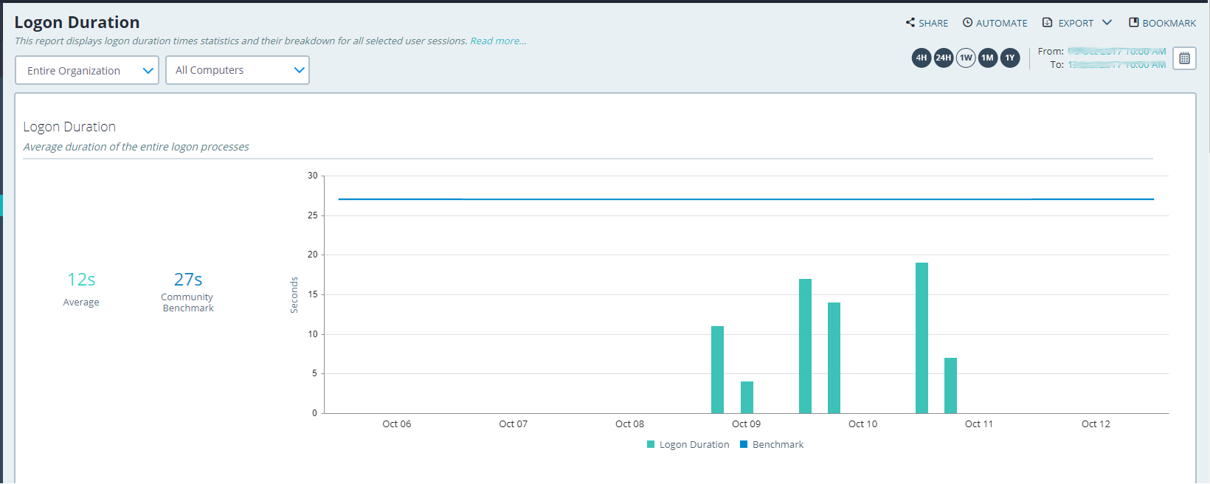Click the 12s Average value

(x=81, y=280)
